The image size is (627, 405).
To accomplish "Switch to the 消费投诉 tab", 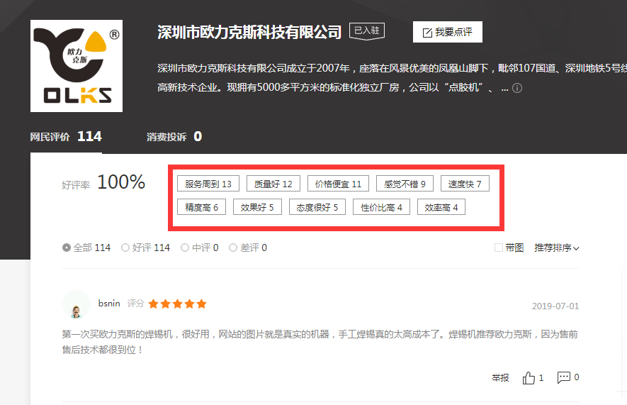I will click(x=174, y=136).
